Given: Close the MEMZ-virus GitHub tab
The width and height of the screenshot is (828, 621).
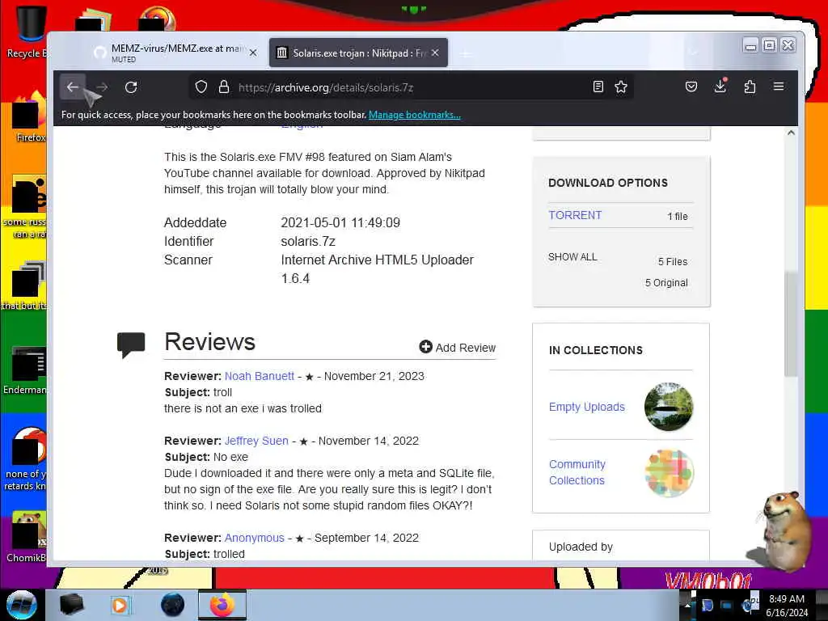Looking at the screenshot, I should (253, 53).
